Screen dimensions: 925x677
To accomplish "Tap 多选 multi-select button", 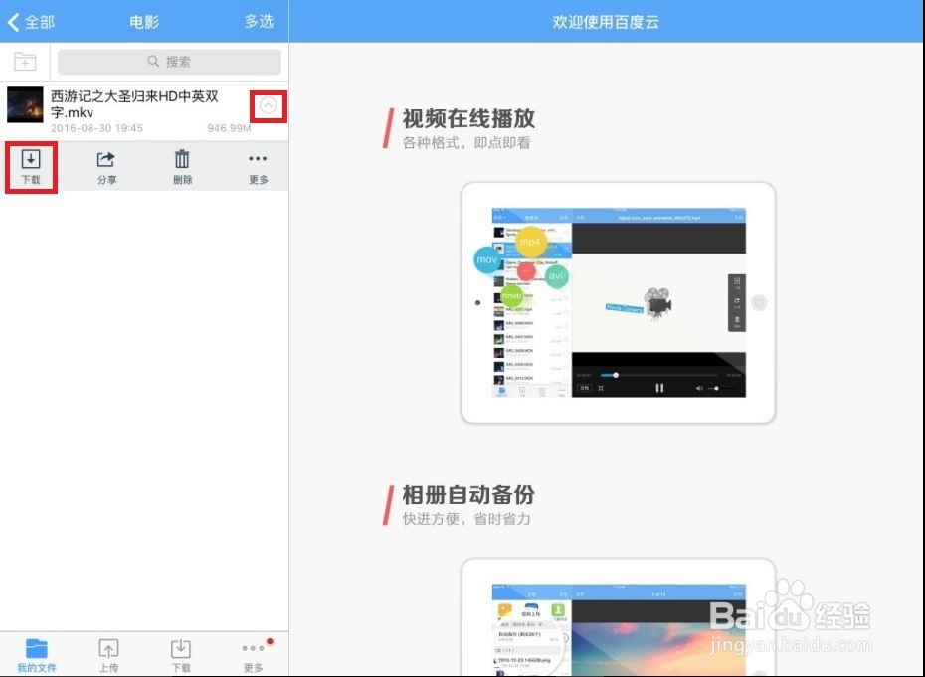I will 259,22.
